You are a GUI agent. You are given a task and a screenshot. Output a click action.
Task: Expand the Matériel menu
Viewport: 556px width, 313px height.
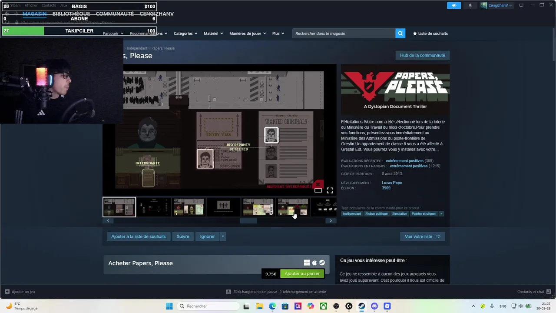[213, 33]
